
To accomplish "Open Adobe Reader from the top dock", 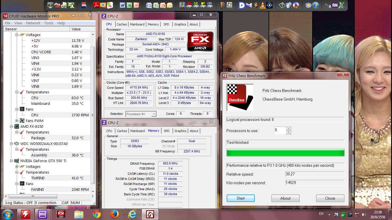I will (96, 5).
